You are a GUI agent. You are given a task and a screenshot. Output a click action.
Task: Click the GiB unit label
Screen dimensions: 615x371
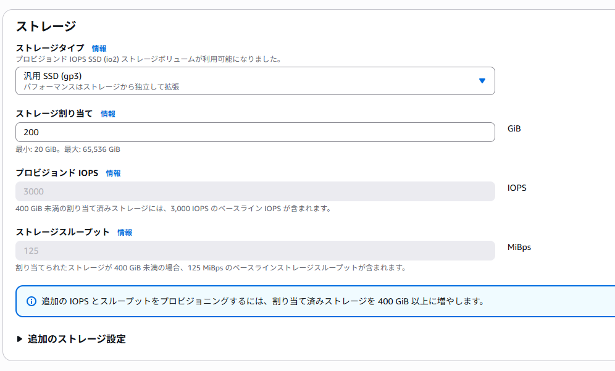[514, 129]
